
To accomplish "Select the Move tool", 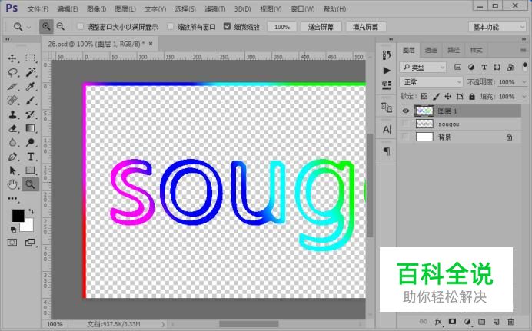I will [12, 58].
